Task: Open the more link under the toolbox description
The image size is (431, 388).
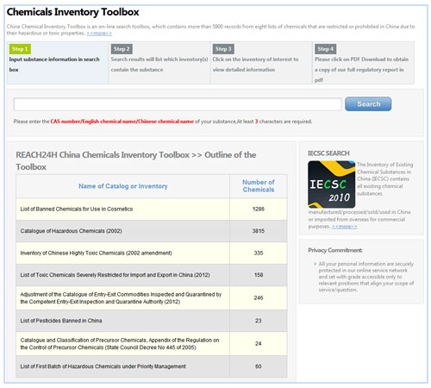Action: [x=99, y=34]
